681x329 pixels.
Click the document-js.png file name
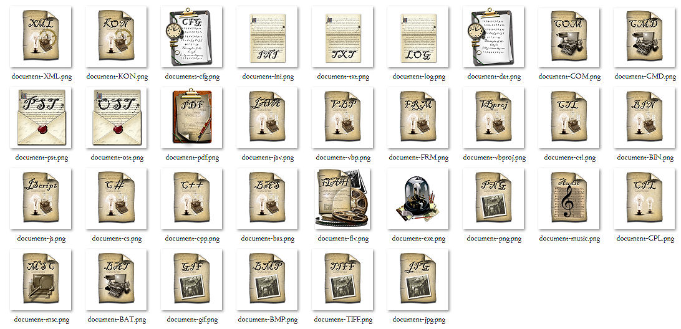coord(41,239)
